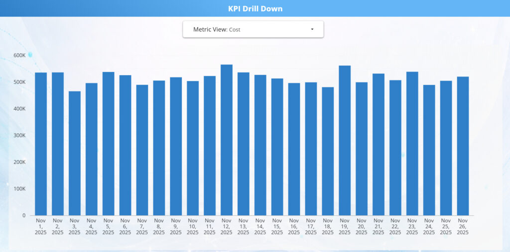
Task: Choose the Nov 23, 2025 bar
Action: click(x=412, y=144)
